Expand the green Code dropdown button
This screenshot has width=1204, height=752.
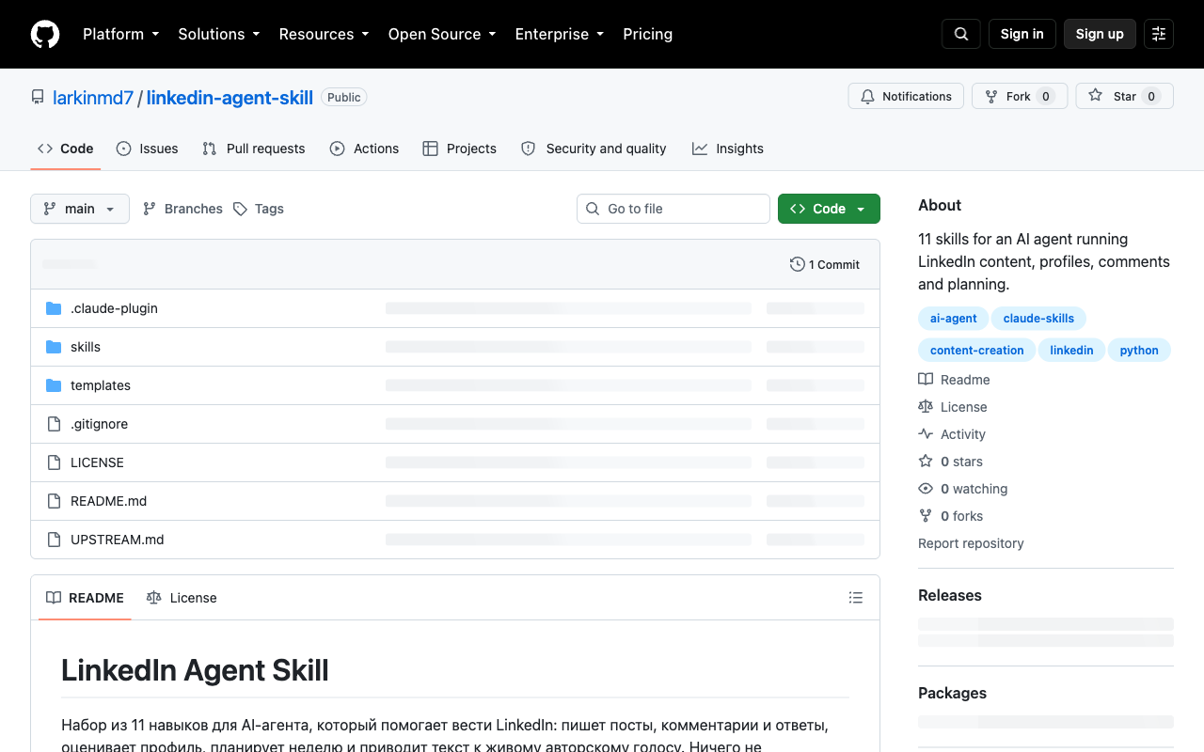pyautogui.click(x=829, y=209)
